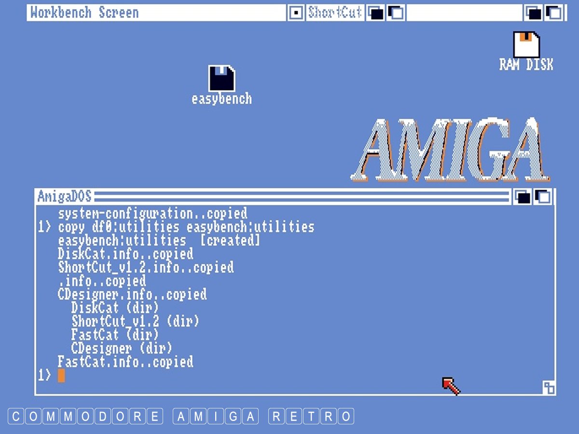
Task: Click the copy df0:utilities command line
Action: [186, 227]
